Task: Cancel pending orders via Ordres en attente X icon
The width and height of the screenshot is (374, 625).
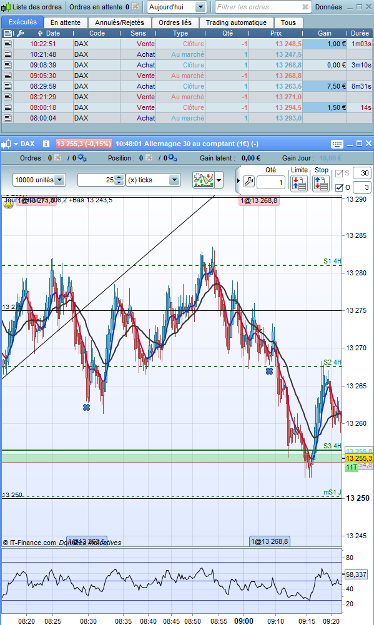Action: (135, 7)
